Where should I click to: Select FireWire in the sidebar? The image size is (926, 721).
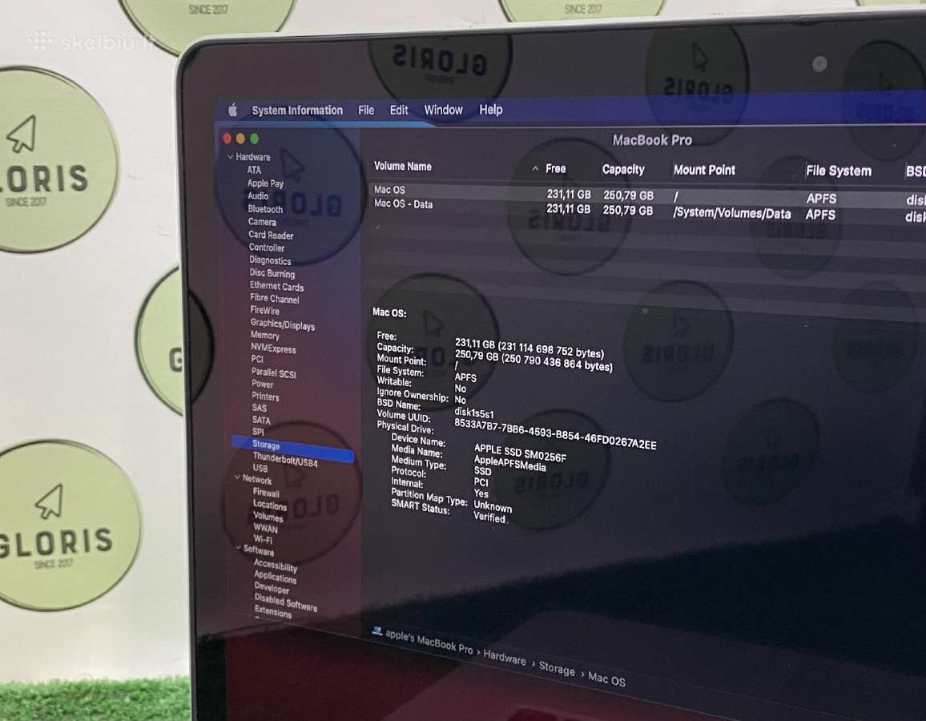tap(264, 310)
